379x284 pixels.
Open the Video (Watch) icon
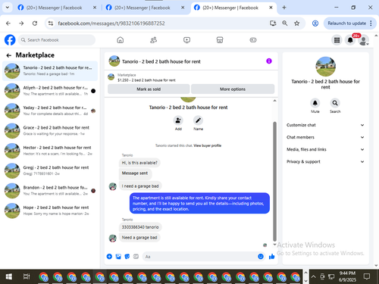pyautogui.click(x=186, y=40)
